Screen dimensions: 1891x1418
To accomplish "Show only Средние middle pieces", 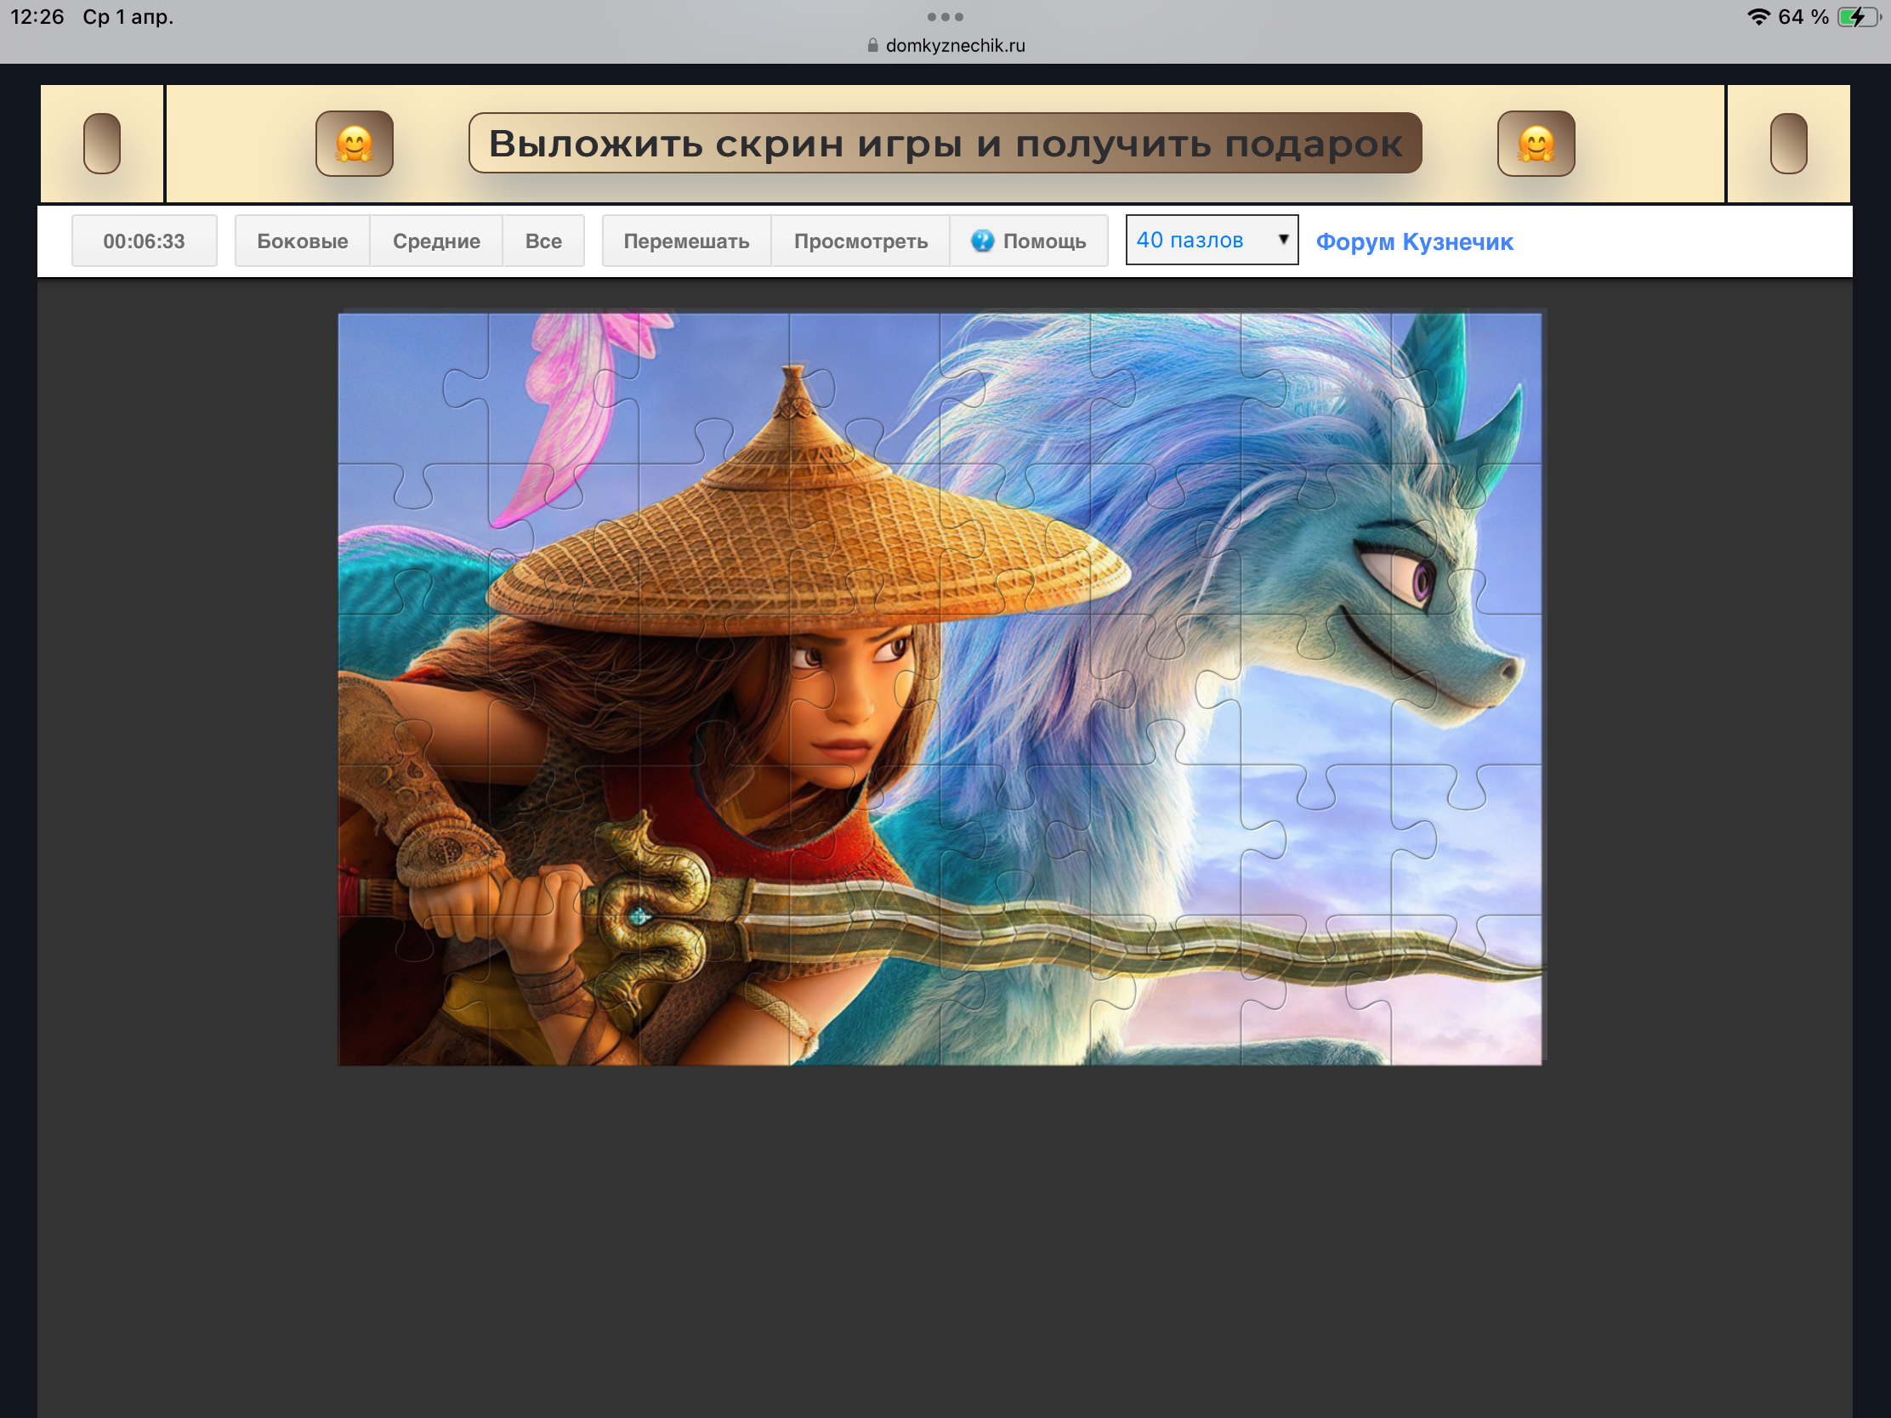I will click(x=436, y=241).
